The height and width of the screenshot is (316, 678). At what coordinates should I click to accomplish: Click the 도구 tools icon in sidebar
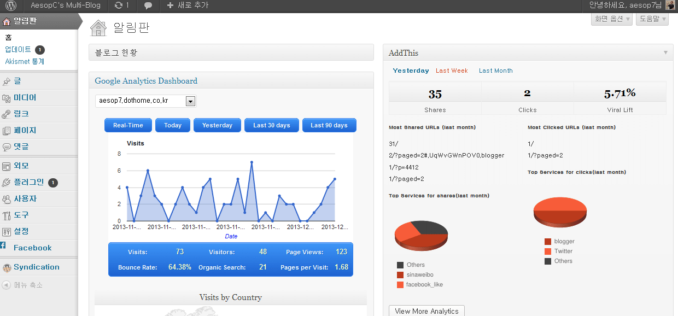click(7, 215)
